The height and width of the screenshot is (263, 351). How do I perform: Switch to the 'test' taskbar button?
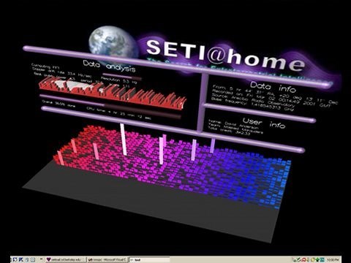tap(148, 260)
